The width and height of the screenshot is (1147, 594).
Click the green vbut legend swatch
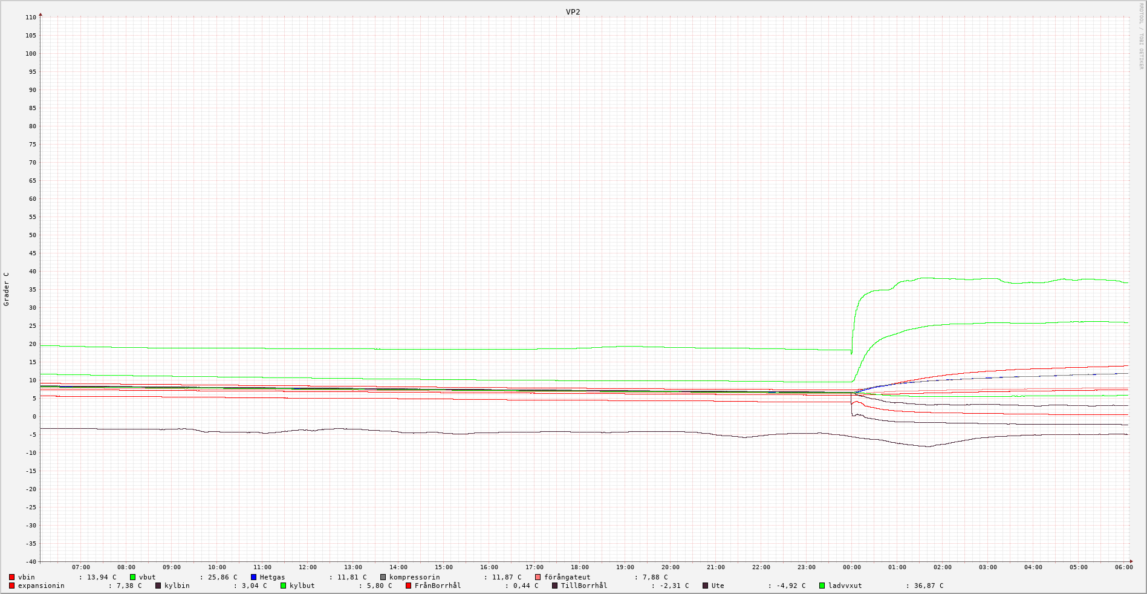pos(133,578)
